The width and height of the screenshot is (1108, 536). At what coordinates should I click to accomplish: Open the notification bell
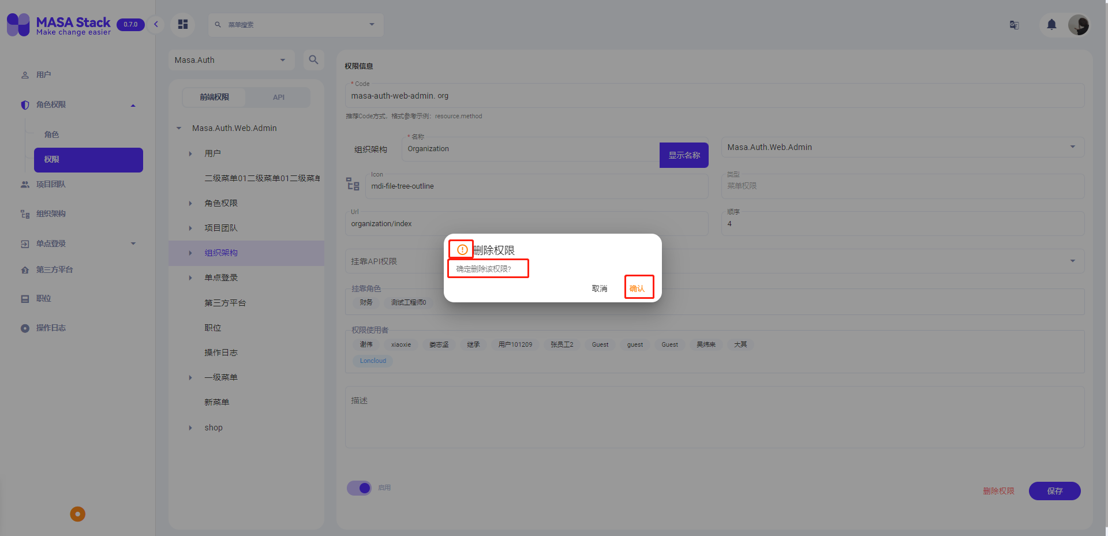[x=1051, y=25]
